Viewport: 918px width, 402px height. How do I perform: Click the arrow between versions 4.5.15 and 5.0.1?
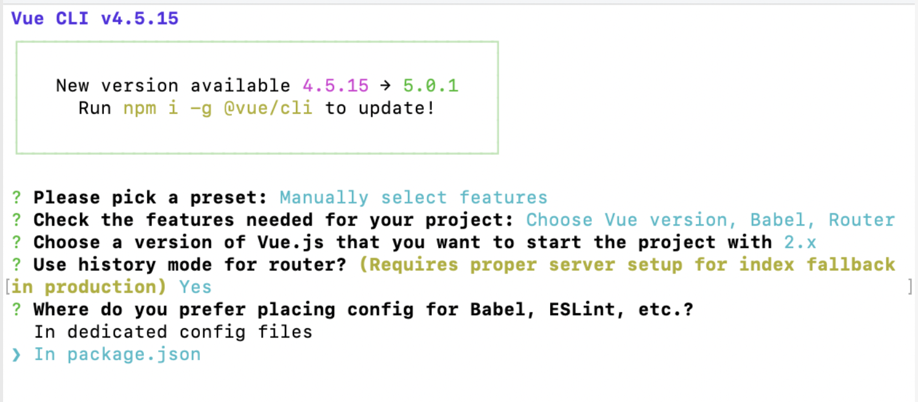coord(386,85)
